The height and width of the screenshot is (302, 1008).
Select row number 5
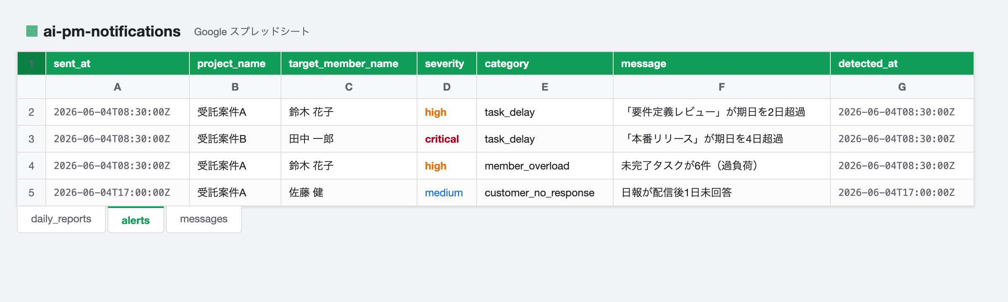point(31,193)
